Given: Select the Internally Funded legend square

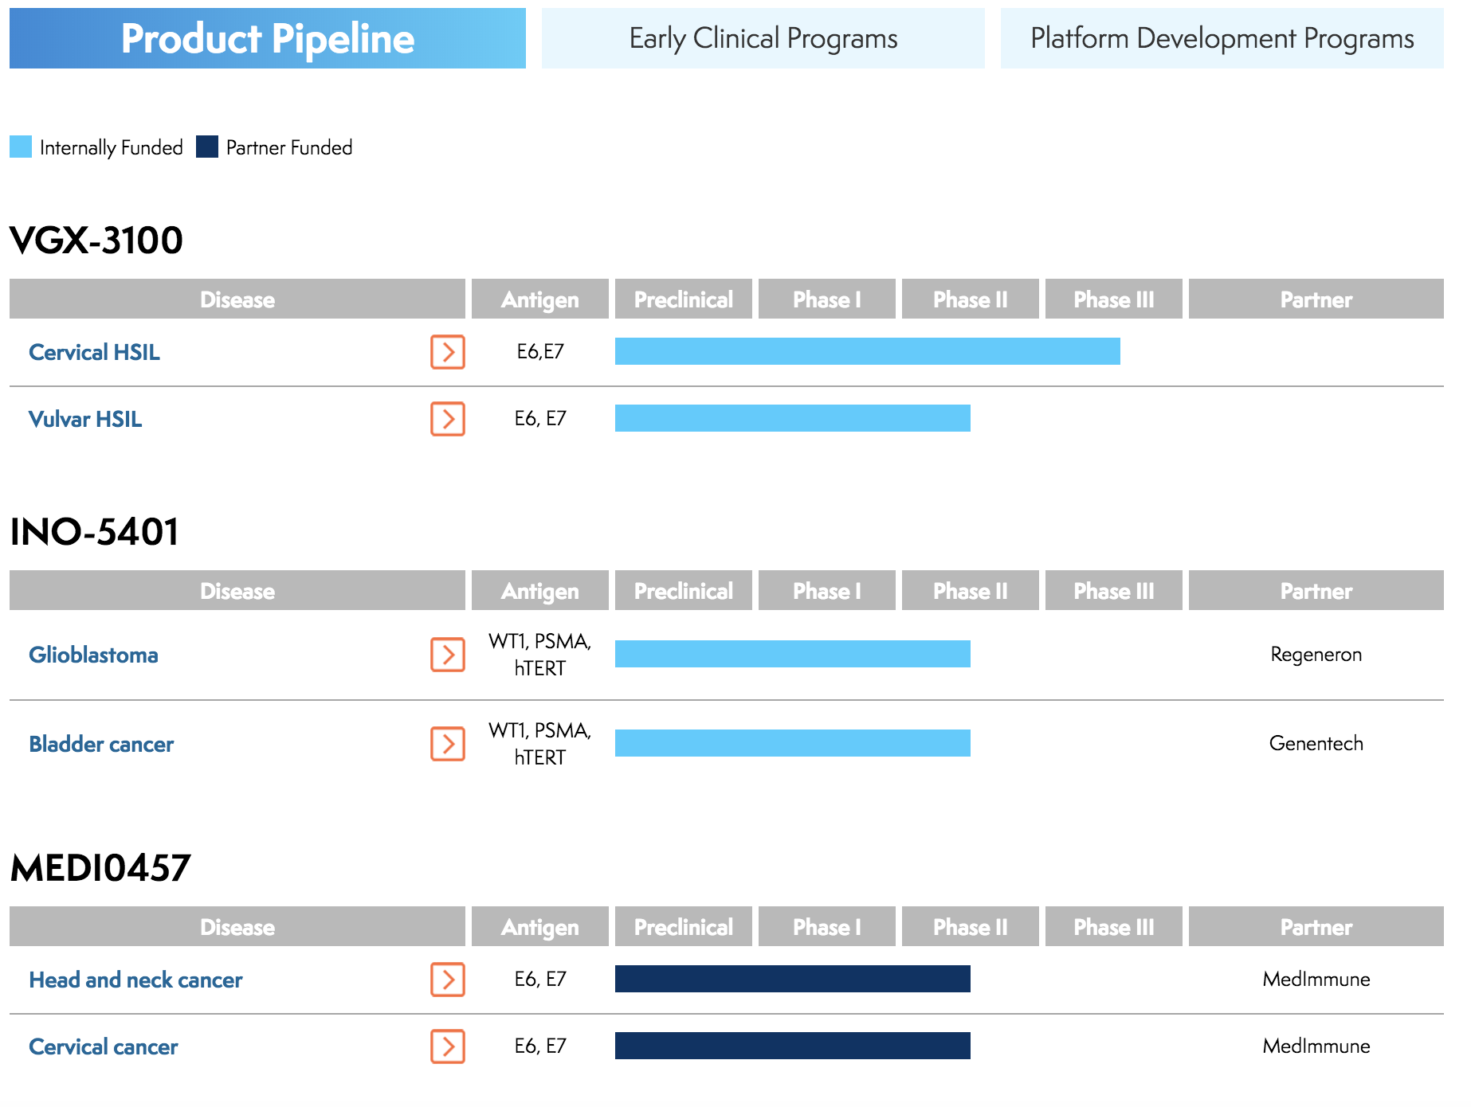Looking at the screenshot, I should 20,147.
